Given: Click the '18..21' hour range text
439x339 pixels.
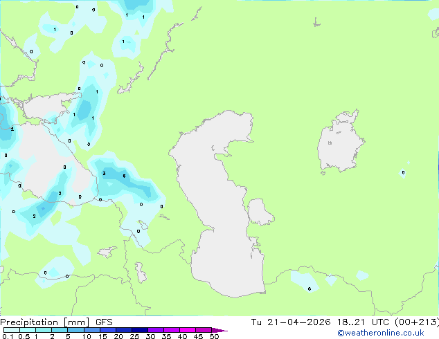Looking at the screenshot, I should (351, 322).
